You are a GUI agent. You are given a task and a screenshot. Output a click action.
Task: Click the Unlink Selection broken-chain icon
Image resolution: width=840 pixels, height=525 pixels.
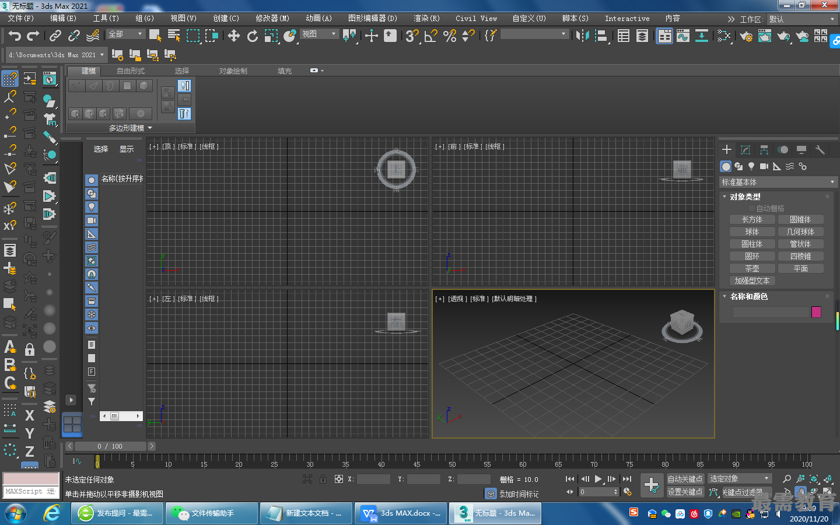pyautogui.click(x=73, y=36)
